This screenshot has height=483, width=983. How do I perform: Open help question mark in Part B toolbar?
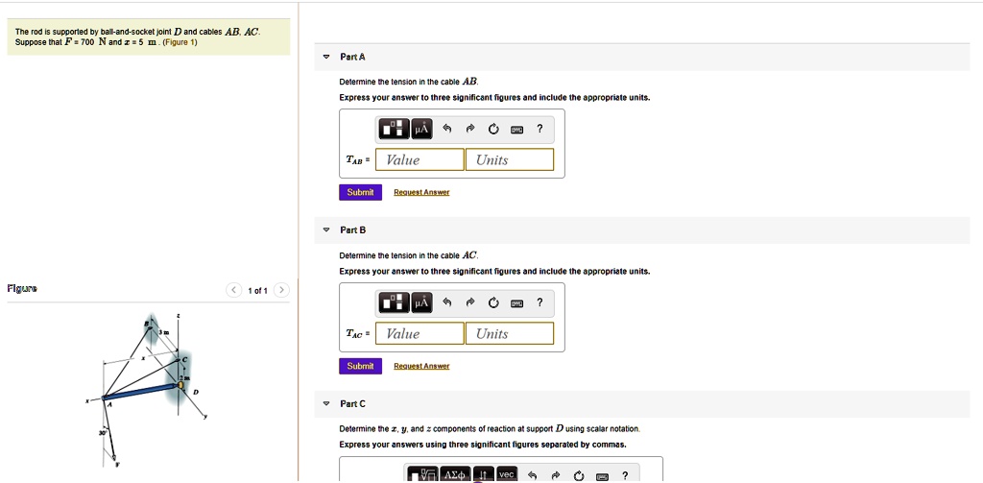click(539, 302)
